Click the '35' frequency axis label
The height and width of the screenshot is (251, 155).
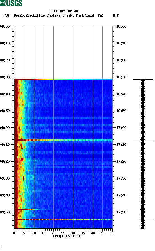click(x=83, y=233)
